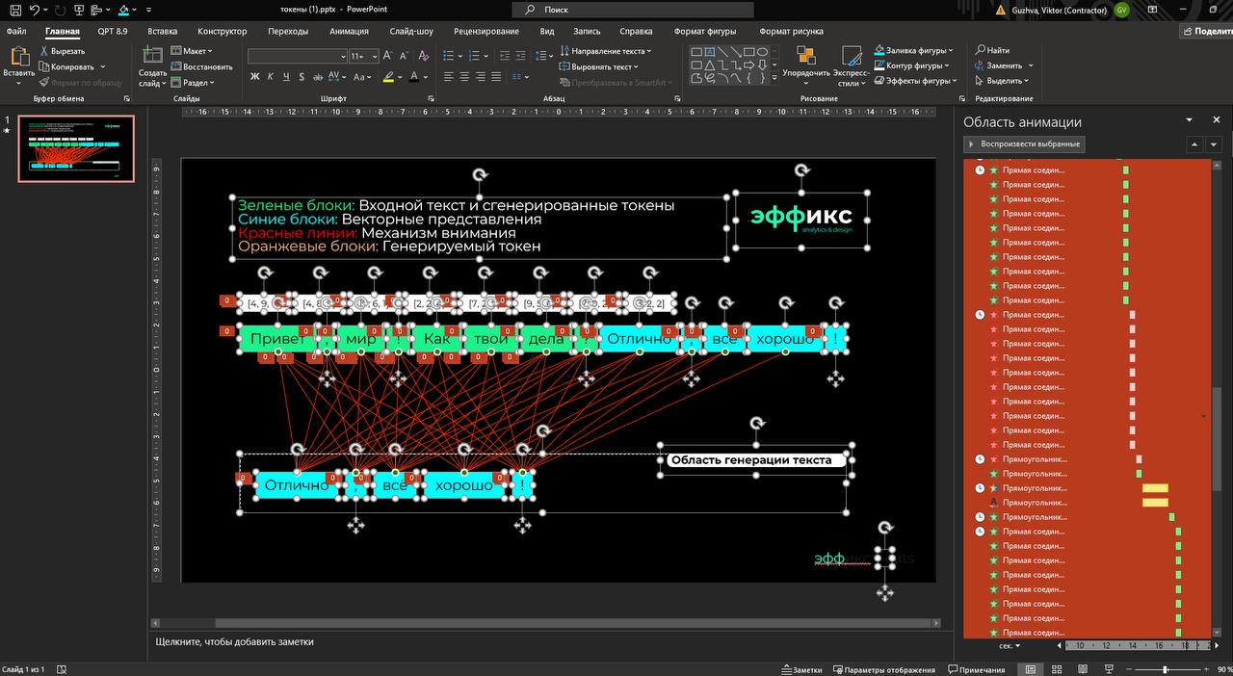Switch to Анимация ribbon tab
Screen dimensions: 1233x676
349,31
